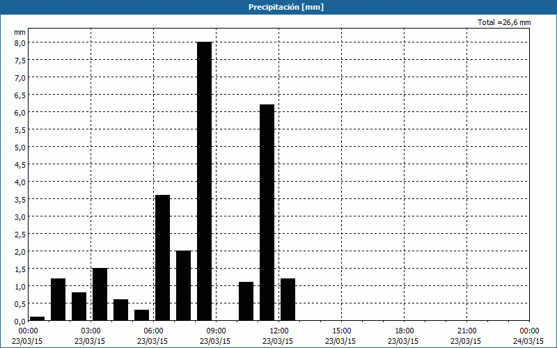Select the 0,0 y-axis label
The image size is (557, 348).
click(x=19, y=321)
